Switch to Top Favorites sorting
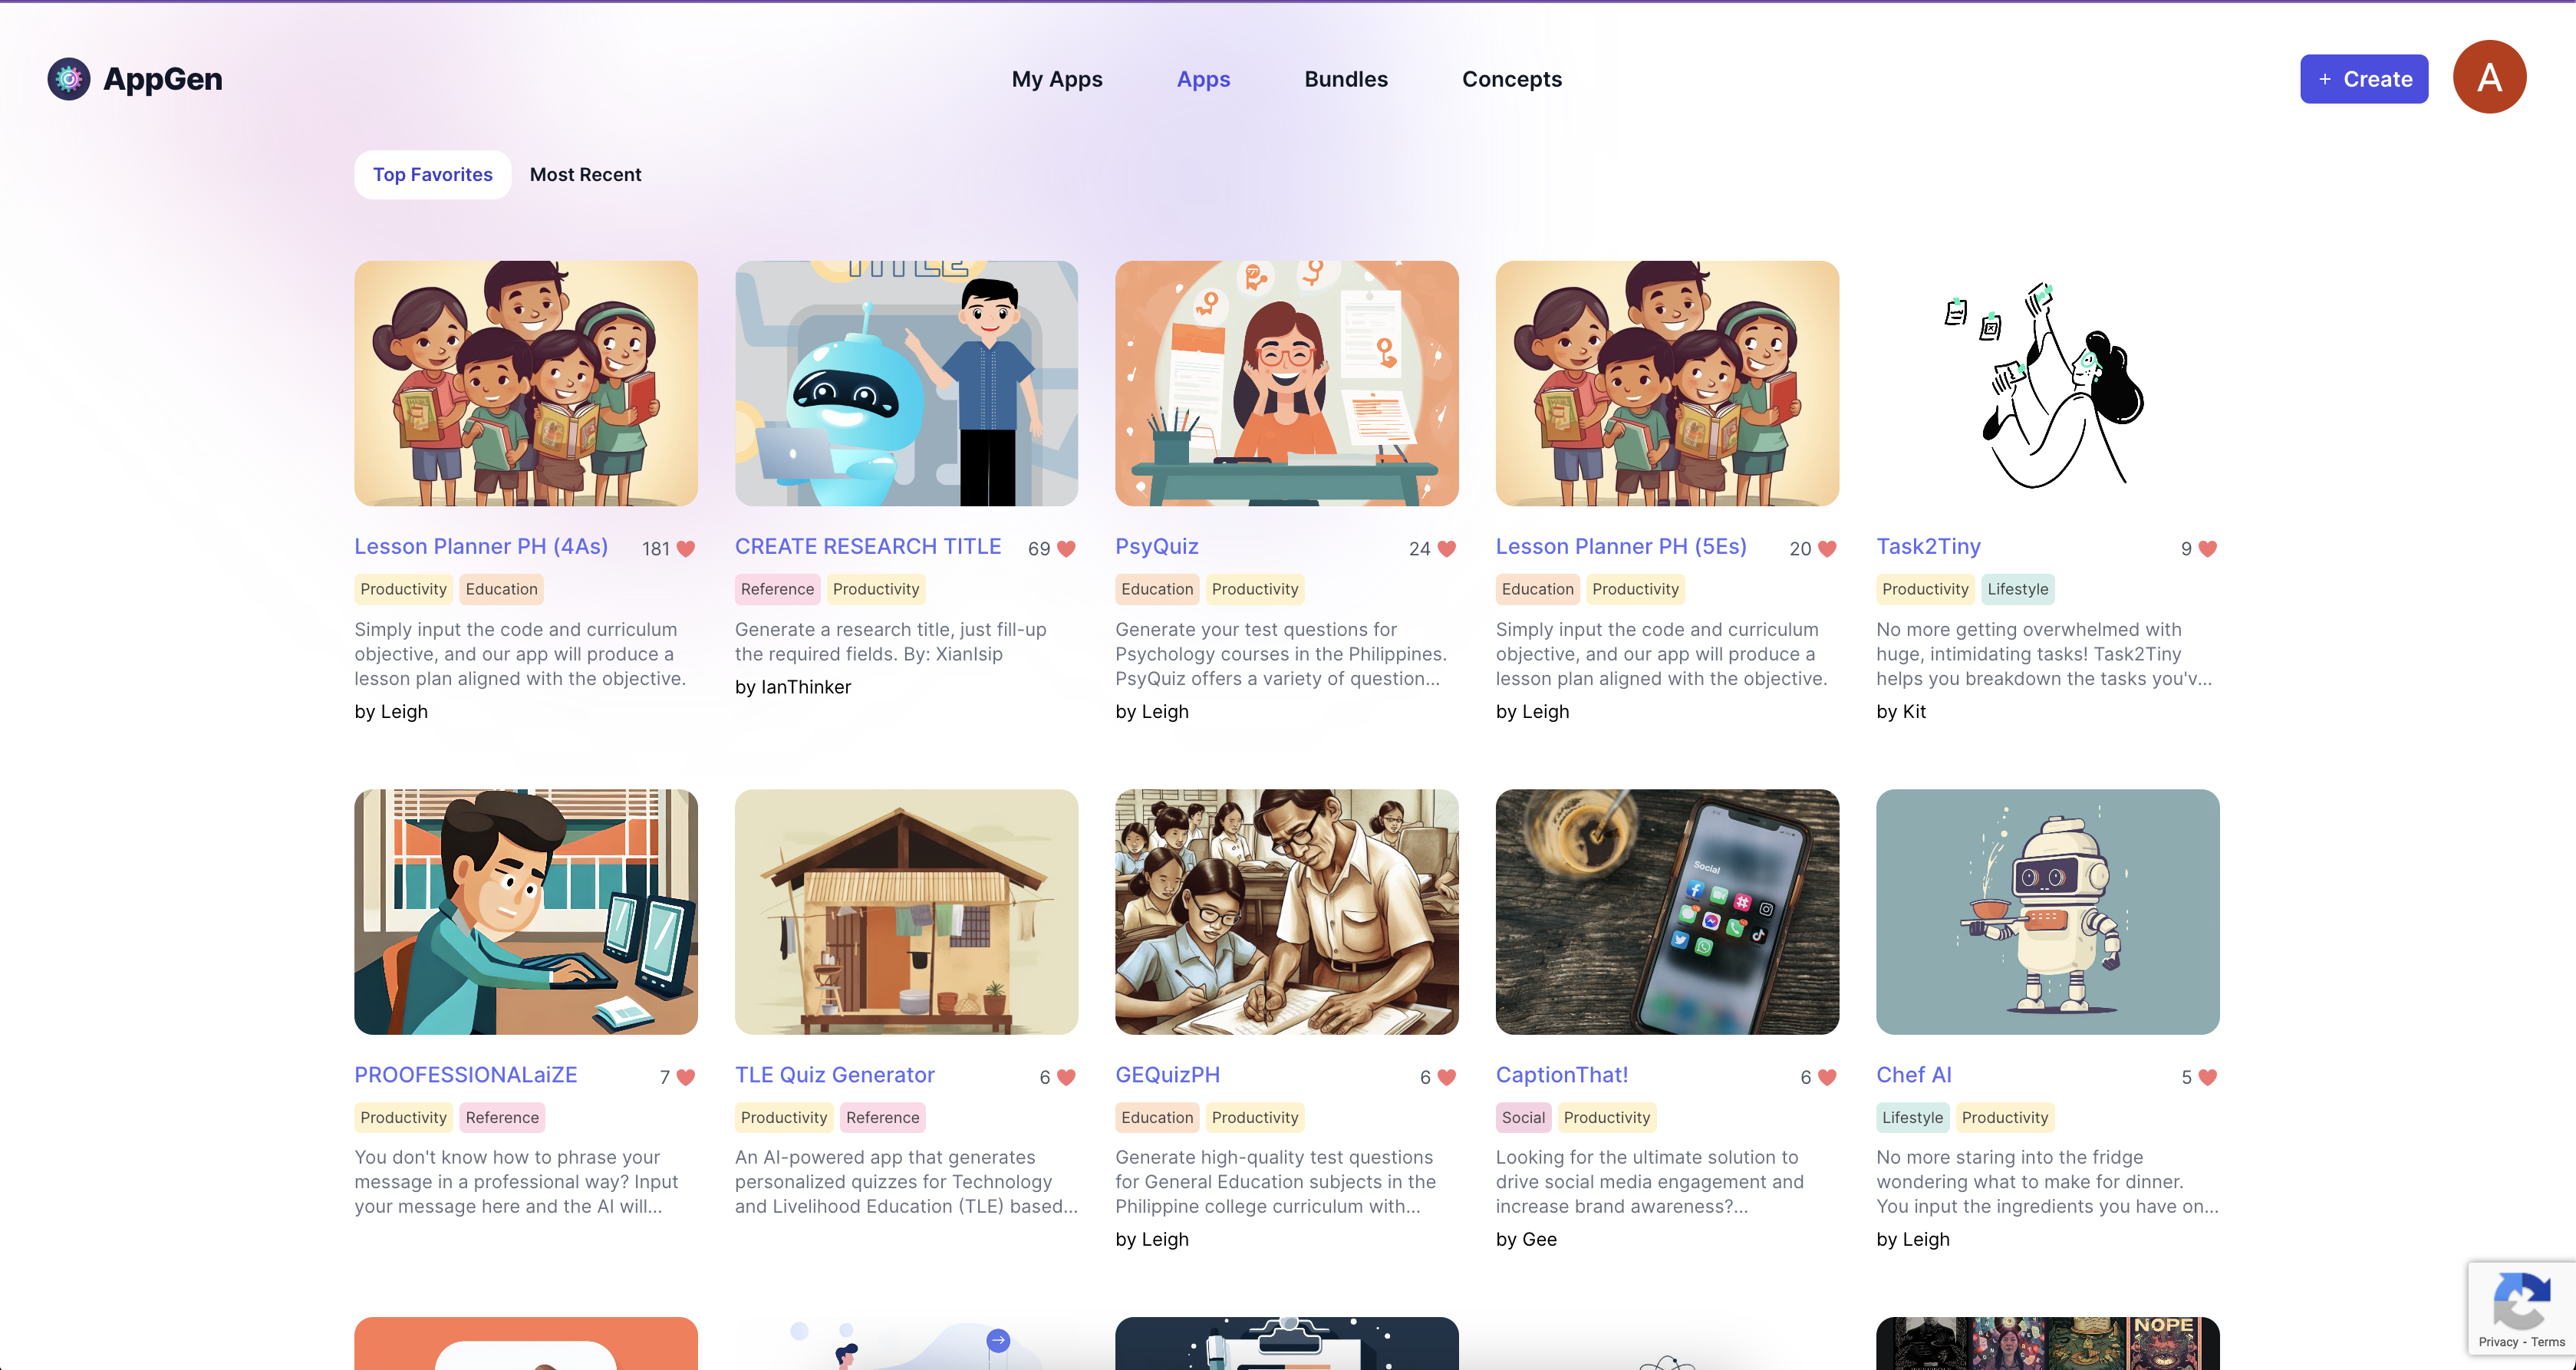2576x1370 pixels. tap(432, 175)
